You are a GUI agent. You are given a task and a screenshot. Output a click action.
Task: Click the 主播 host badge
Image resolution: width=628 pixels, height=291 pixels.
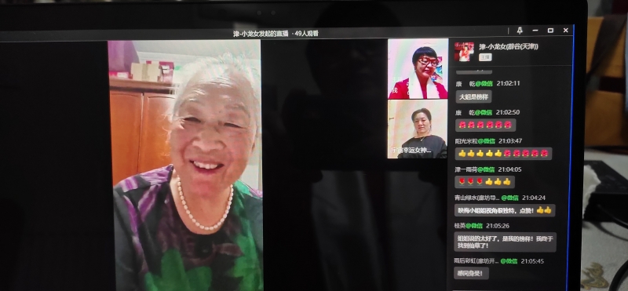(485, 57)
